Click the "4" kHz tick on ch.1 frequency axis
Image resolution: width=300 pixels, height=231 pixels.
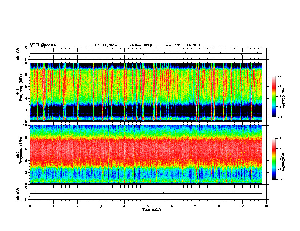26,99
